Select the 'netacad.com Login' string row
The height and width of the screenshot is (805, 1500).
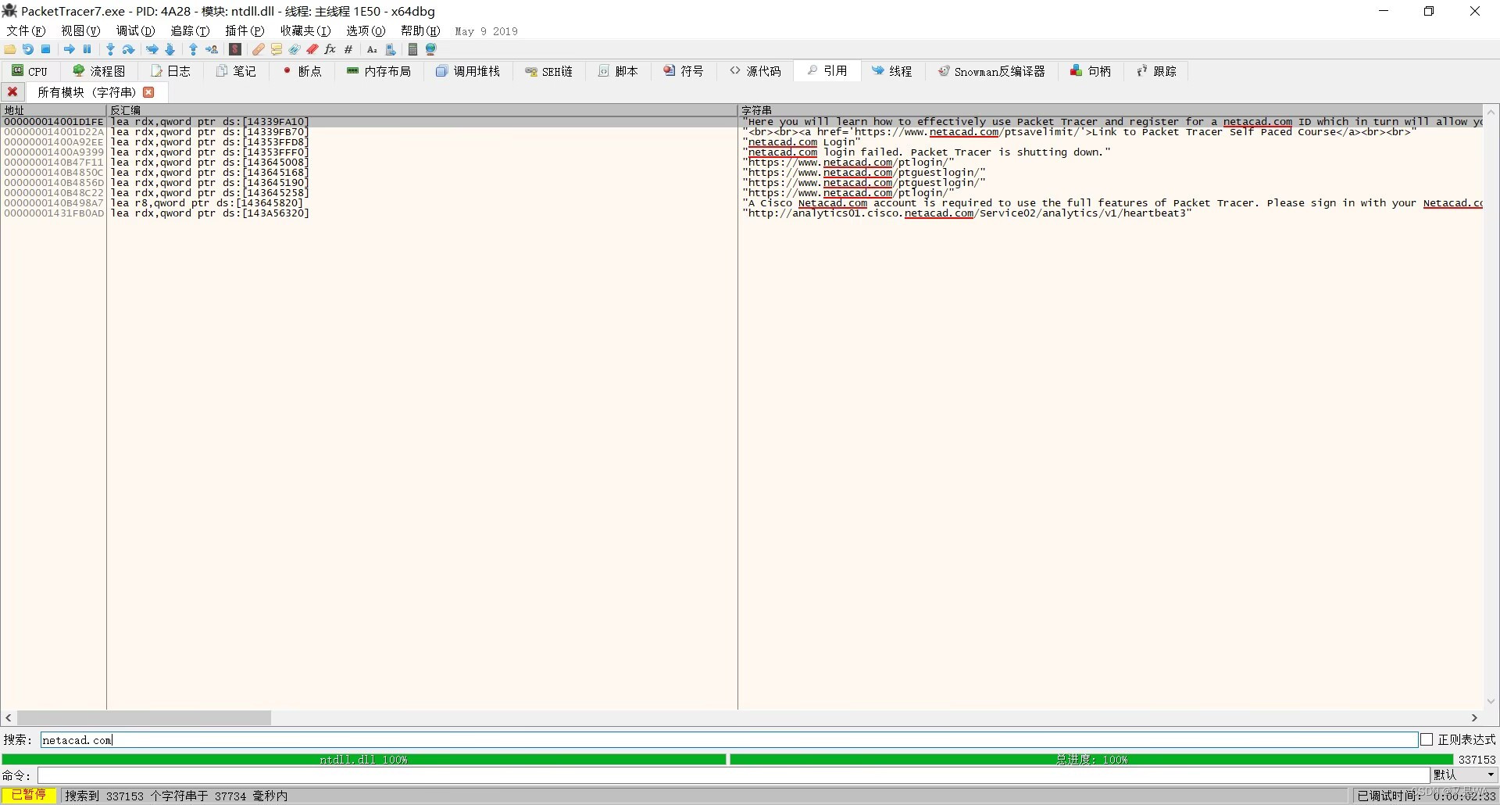click(741, 142)
